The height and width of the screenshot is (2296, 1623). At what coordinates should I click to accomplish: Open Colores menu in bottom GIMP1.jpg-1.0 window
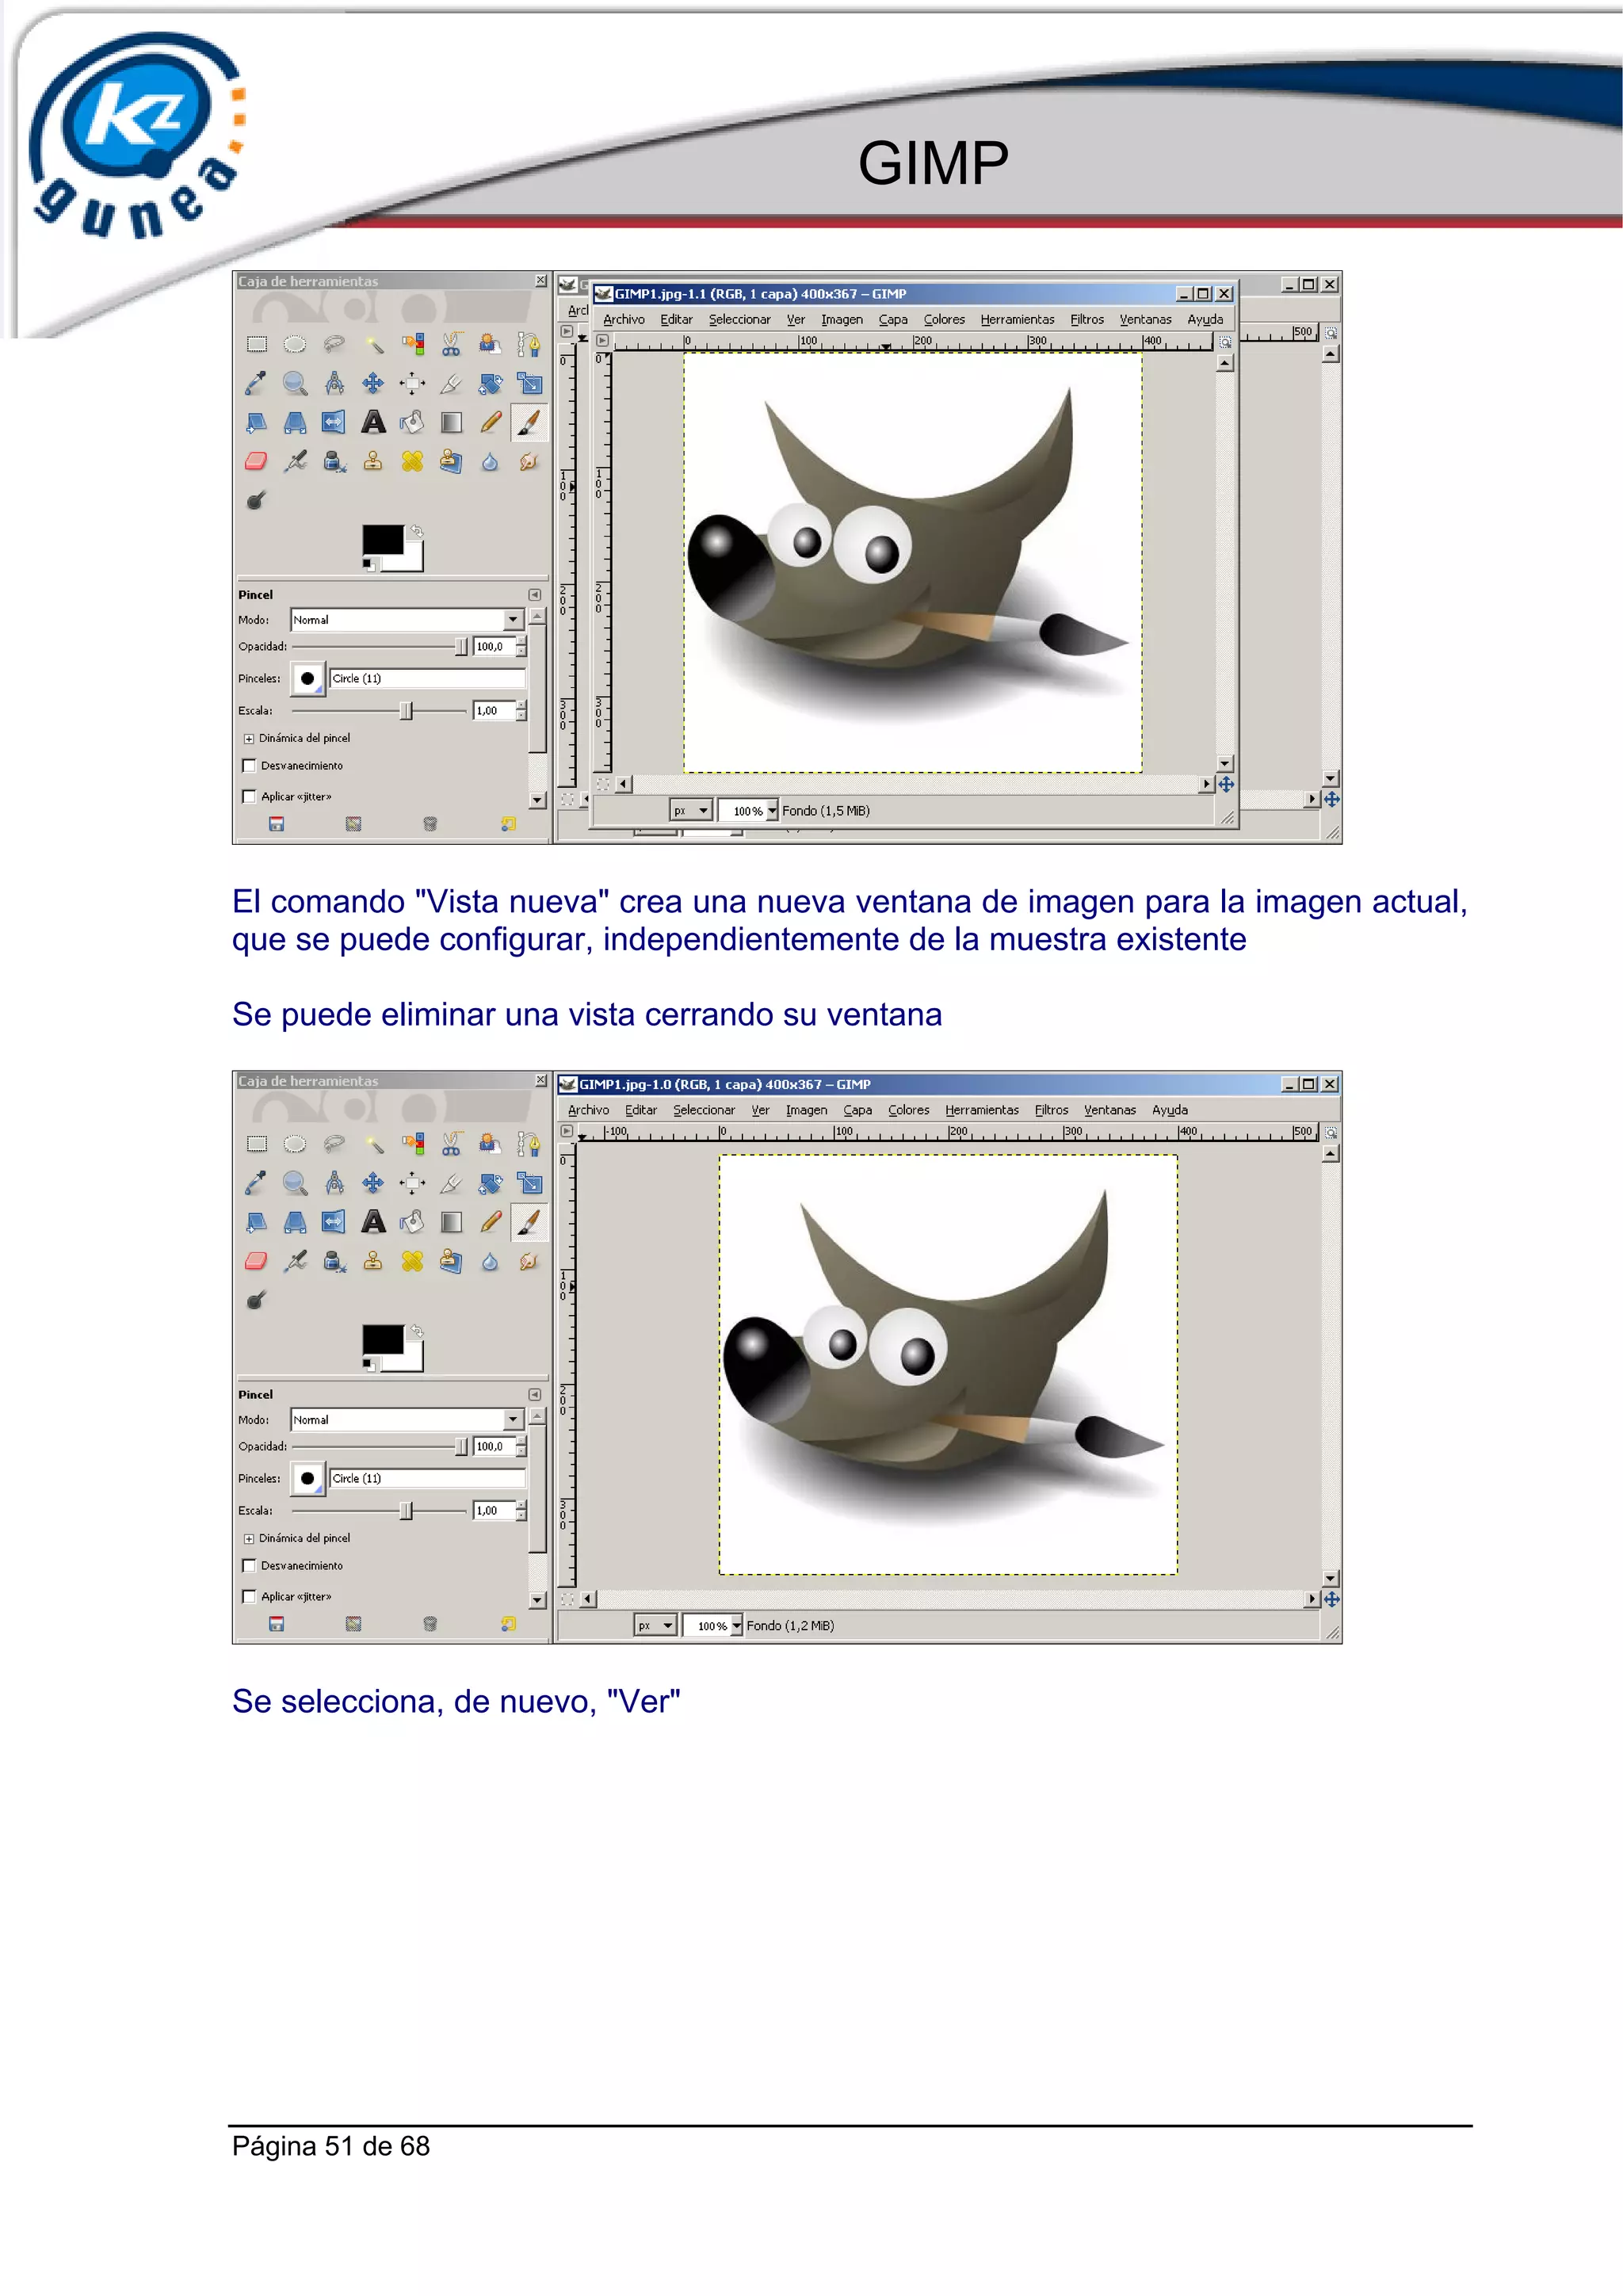908,1110
